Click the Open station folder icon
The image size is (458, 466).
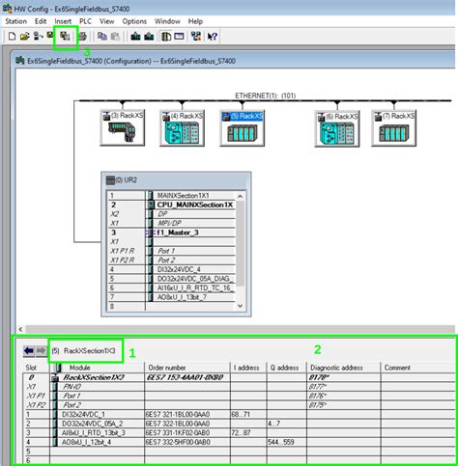point(24,37)
